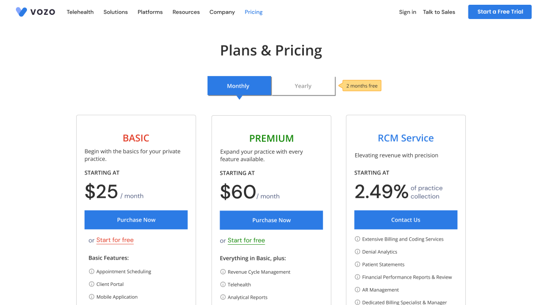Click info icon next to AR Management
542x305 pixels.
pos(357,290)
